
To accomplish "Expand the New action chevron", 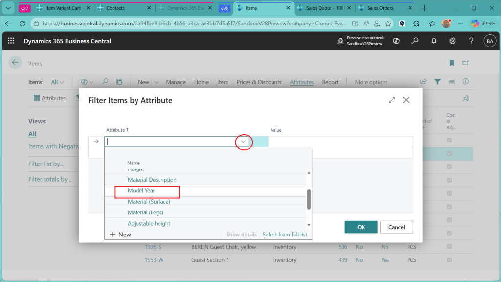I will 156,82.
